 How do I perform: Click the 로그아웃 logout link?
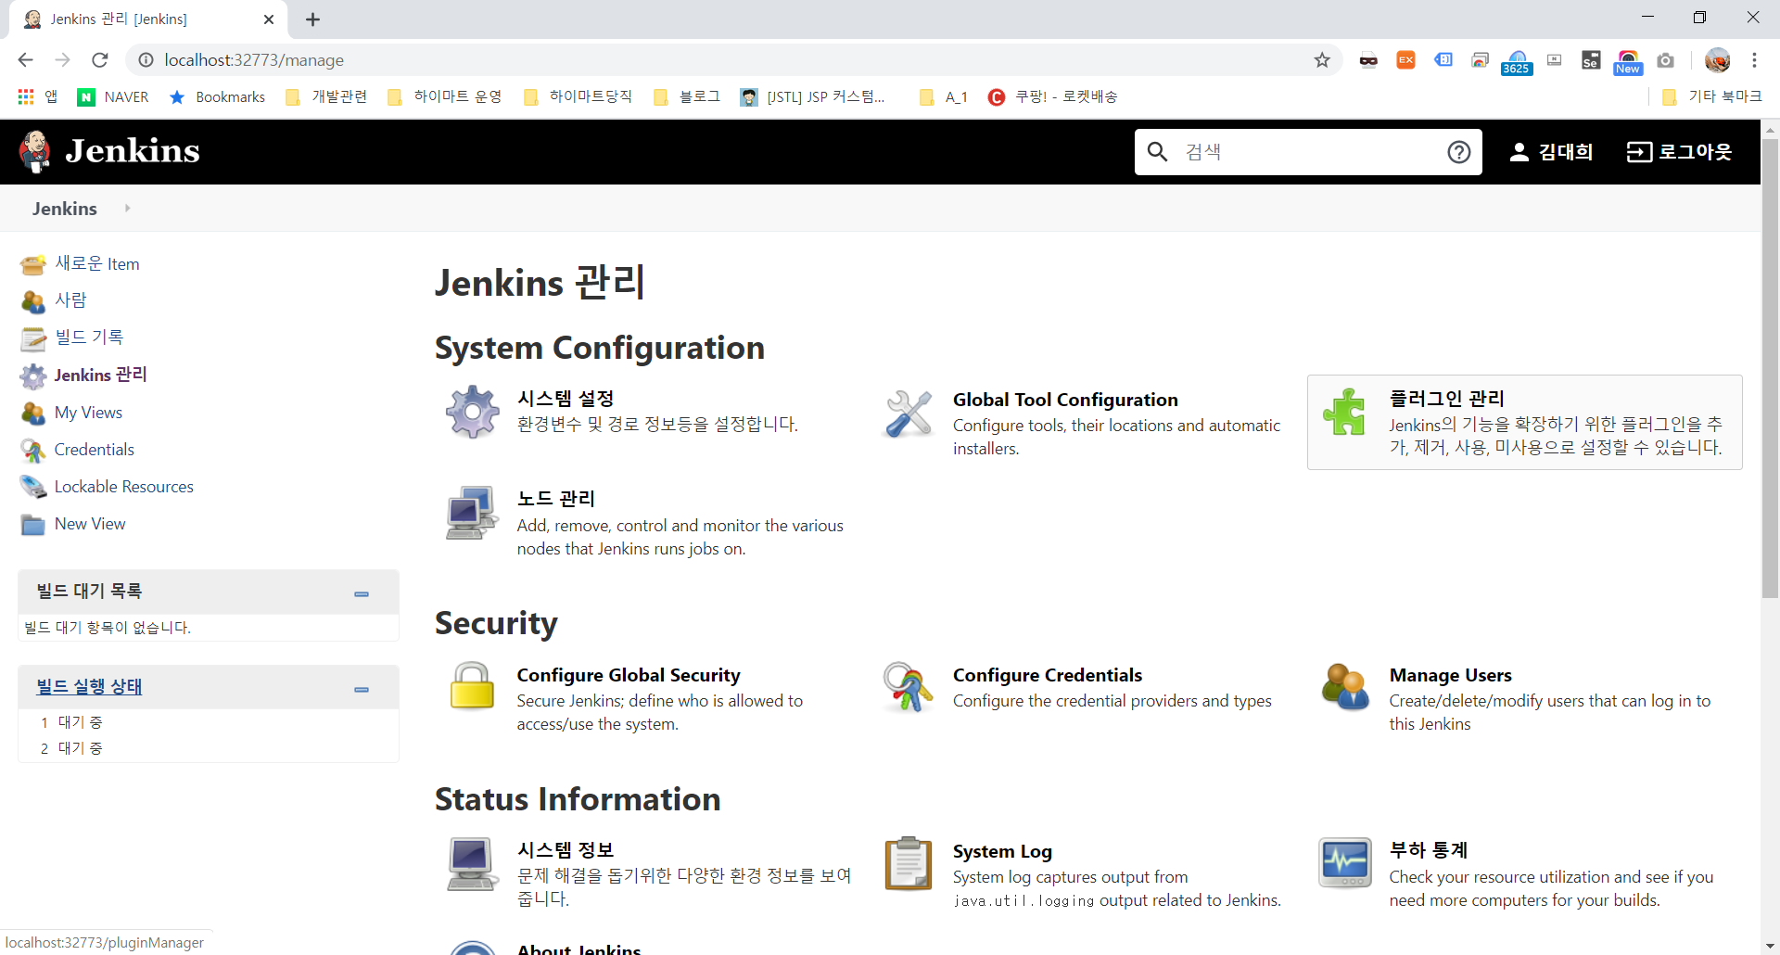tap(1679, 152)
